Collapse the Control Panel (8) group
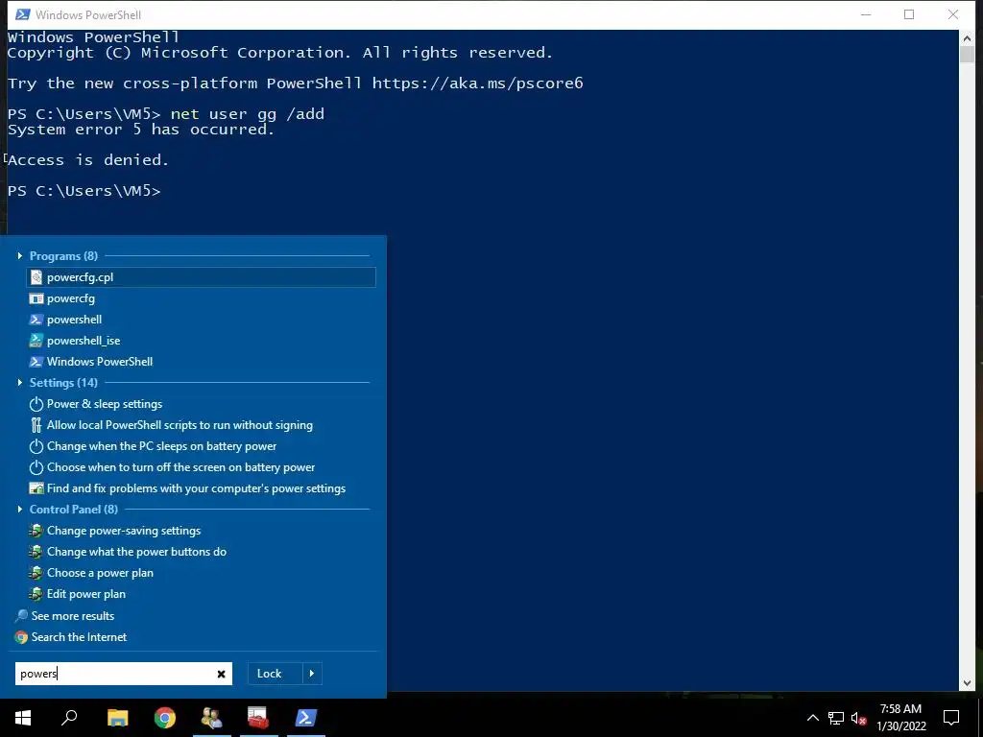The image size is (983, 737). pos(20,509)
